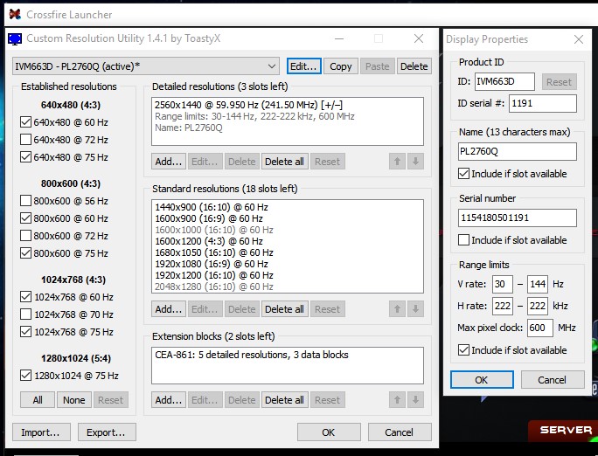Click the Max pixel clock field
The image size is (598, 456).
(x=540, y=328)
